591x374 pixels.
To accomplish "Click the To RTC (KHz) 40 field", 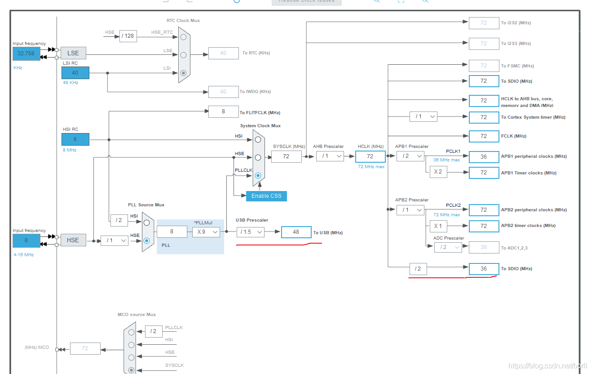I will (224, 53).
